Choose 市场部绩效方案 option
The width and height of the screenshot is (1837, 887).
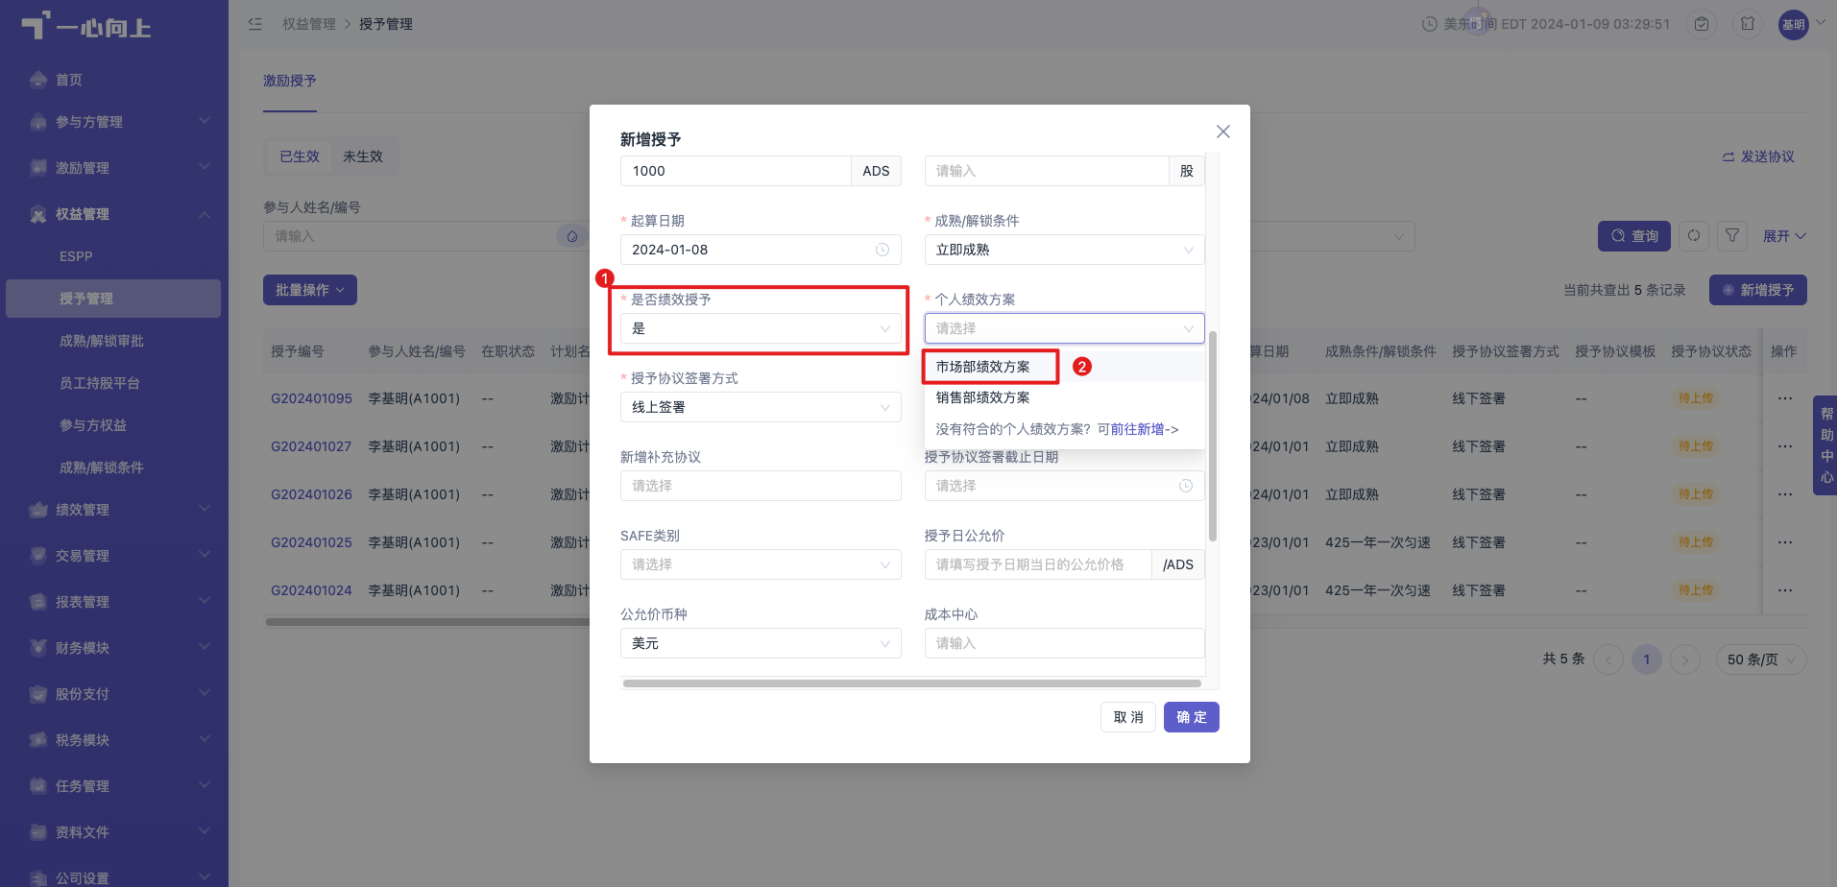coord(1064,367)
